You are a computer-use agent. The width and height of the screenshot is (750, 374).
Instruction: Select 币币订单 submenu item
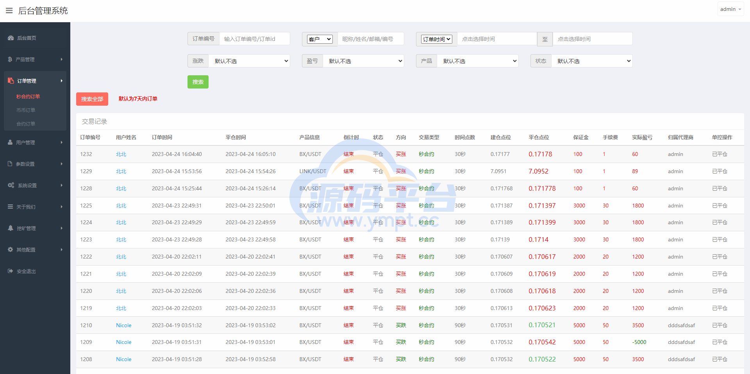pyautogui.click(x=26, y=110)
